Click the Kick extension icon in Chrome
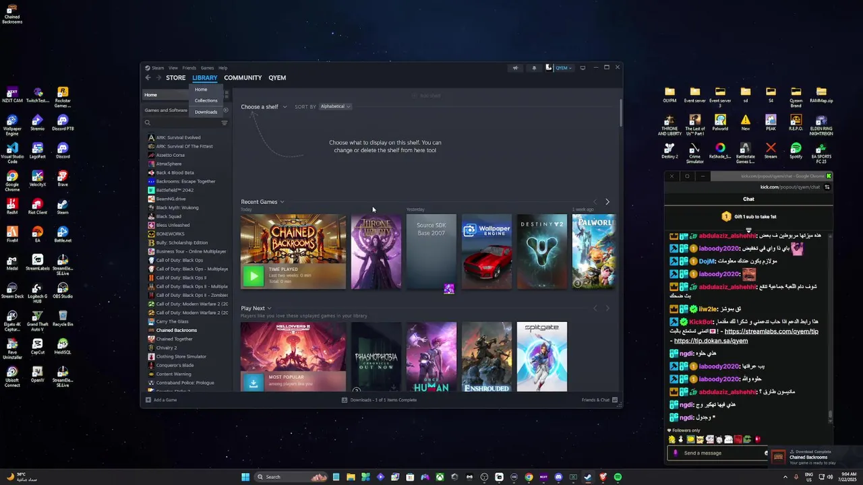This screenshot has width=863, height=485. pyautogui.click(x=829, y=176)
